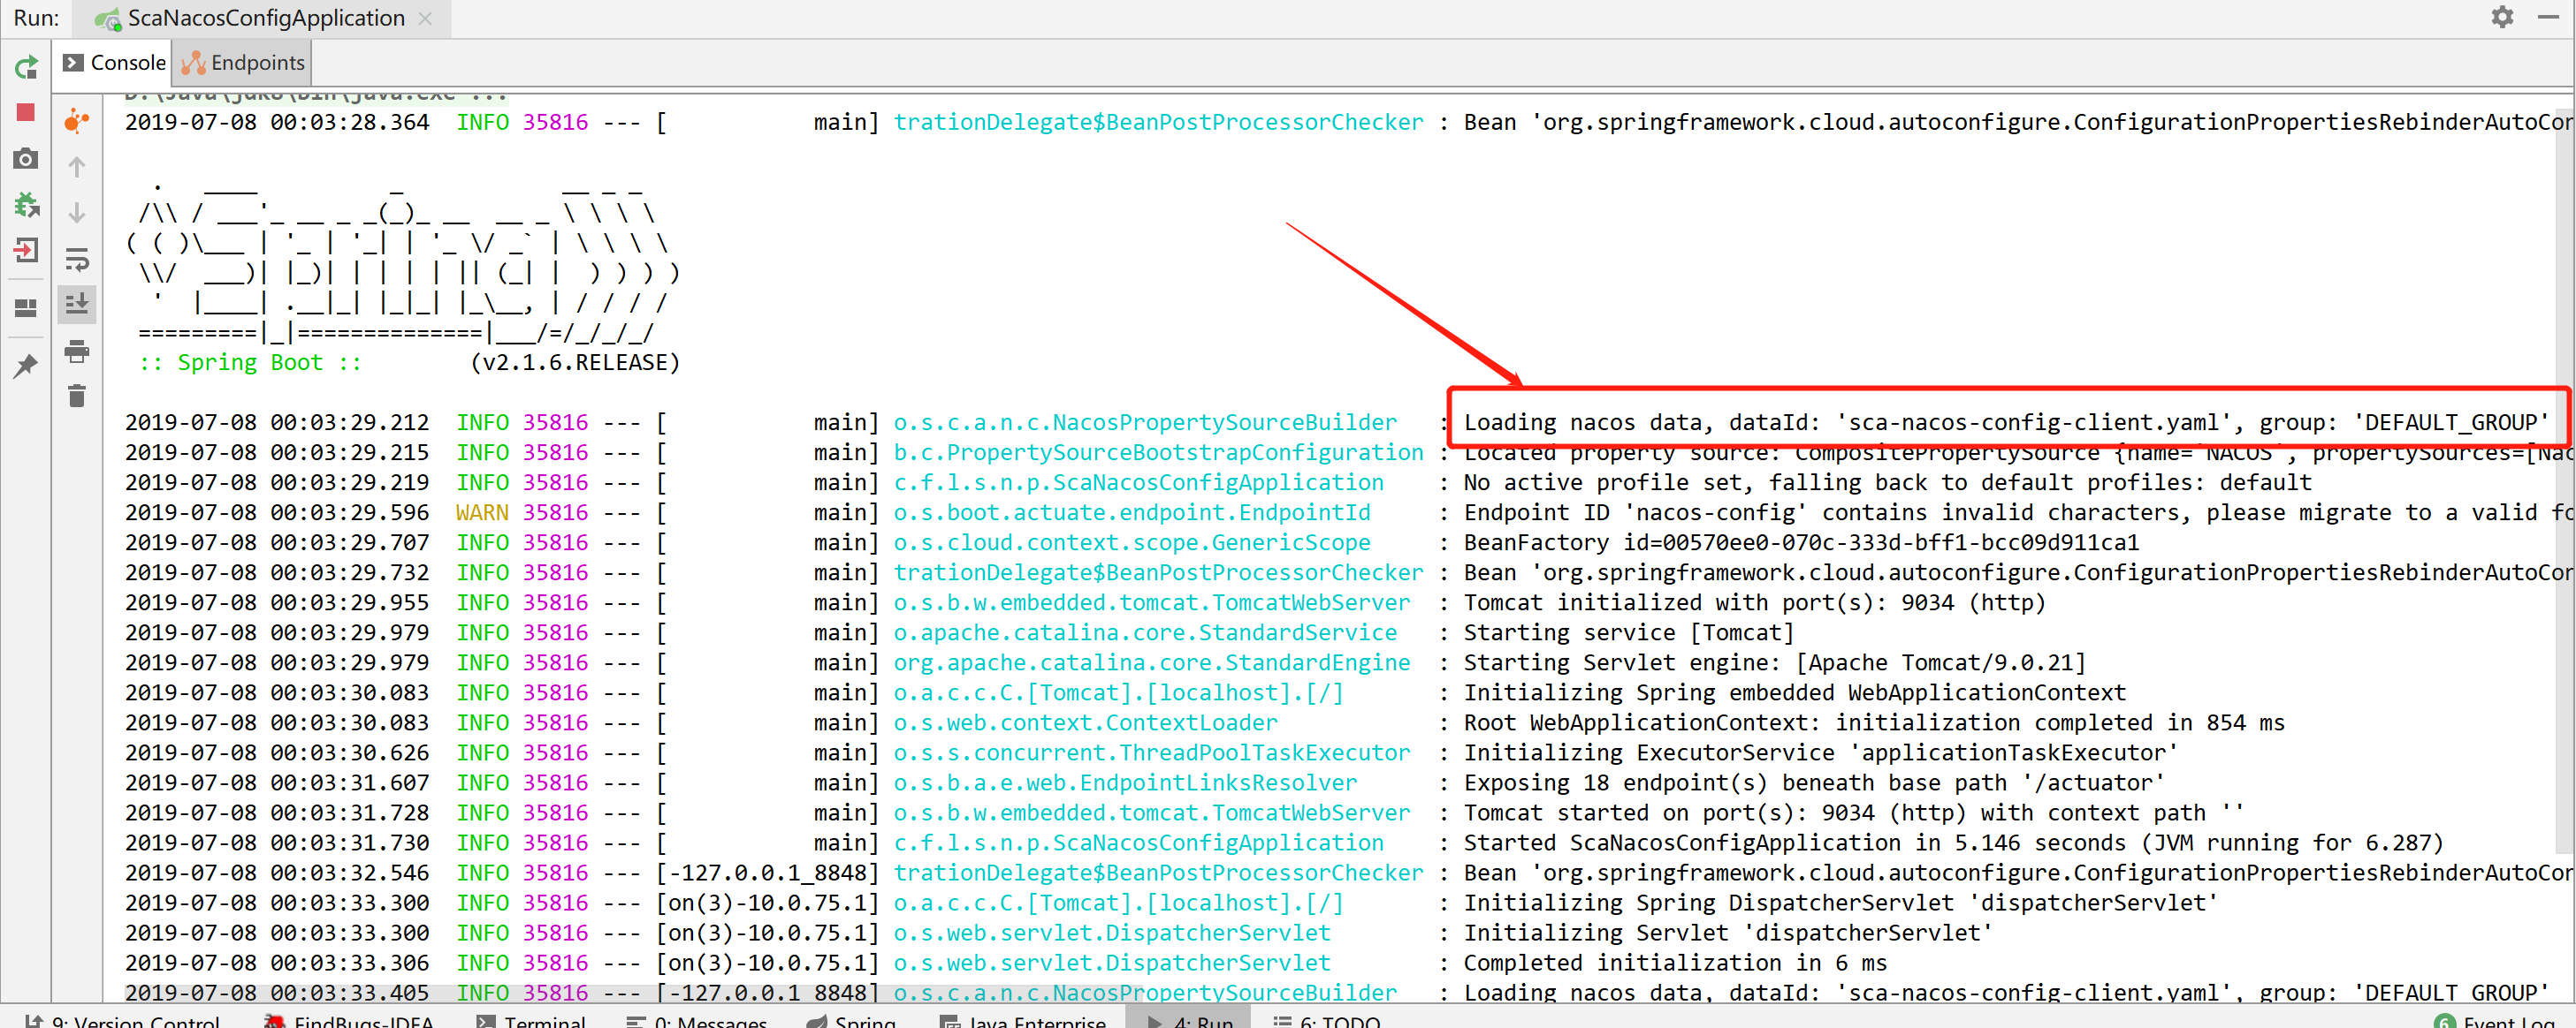Rerun ScaNacosConfigApplication with rerun icon

pos(26,68)
